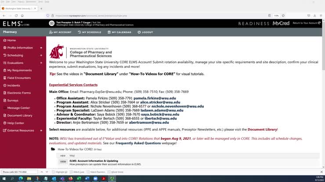Screen dimensions: 325x182
Task: Open My Calendar from the top navigation
Action: pyautogui.click(x=119, y=32)
